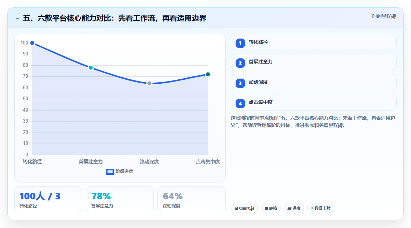Viewport: 411px width, 228px height.
Task: Click the 64% stat value
Action: pyautogui.click(x=173, y=196)
